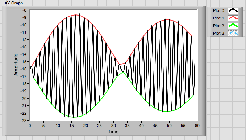Click the 60 x-axis maximum value
Viewport: 246px width, 140px height.
click(197, 126)
